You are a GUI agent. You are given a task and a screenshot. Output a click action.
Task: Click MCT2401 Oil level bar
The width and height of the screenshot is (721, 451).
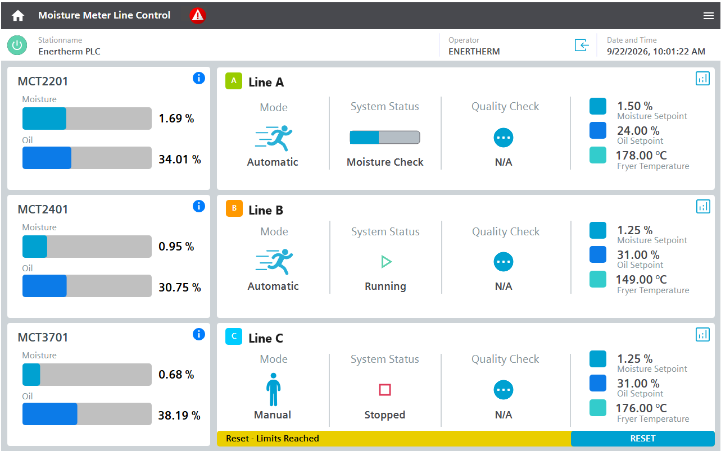click(x=87, y=286)
